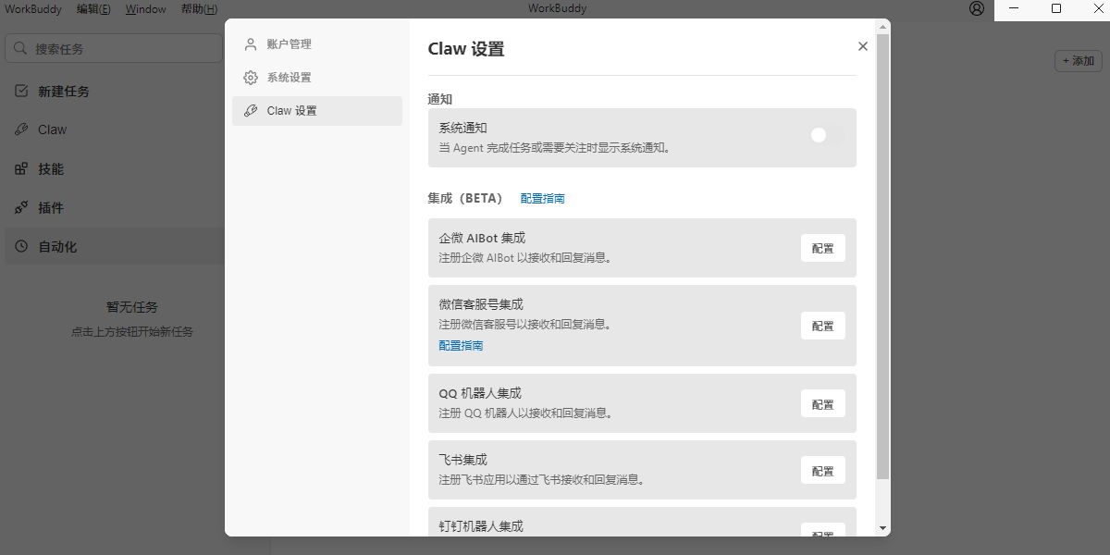1110x555 pixels.
Task: Select the 自动化 (Automation) clock icon
Action: [20, 246]
